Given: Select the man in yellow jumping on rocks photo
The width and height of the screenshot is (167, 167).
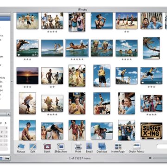Looking at the screenshot, I should [x=127, y=76].
